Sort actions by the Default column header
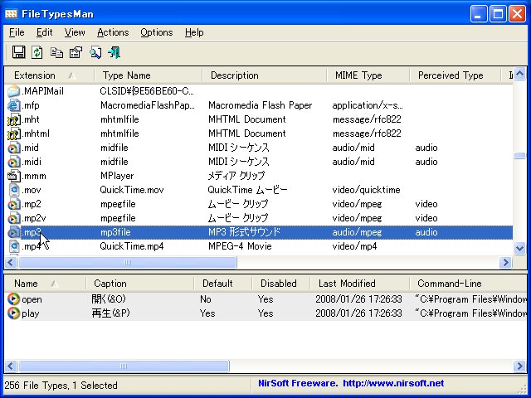Image resolution: width=531 pixels, height=398 pixels. [223, 284]
